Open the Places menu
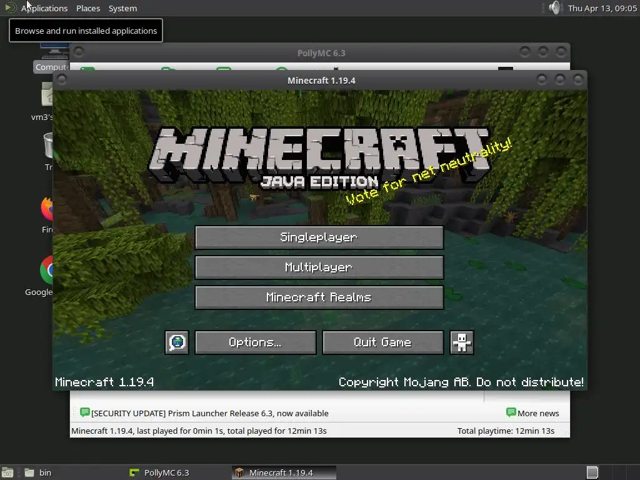Screen dimensions: 640x480 pyautogui.click(x=88, y=8)
